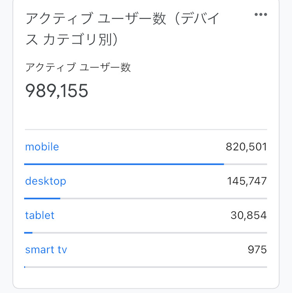The width and height of the screenshot is (292, 293).
Task: Click the blue filled desktop bar
Action: [42, 198]
